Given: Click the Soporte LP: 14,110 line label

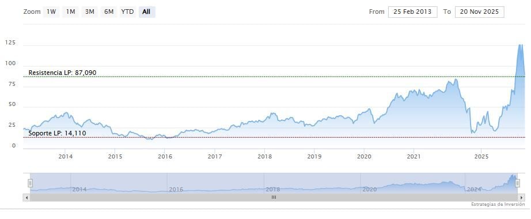Looking at the screenshot, I should [57, 133].
